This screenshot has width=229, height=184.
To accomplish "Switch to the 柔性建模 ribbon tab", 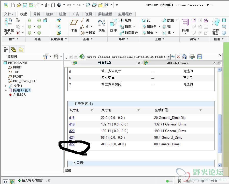I will [x=105, y=14].
